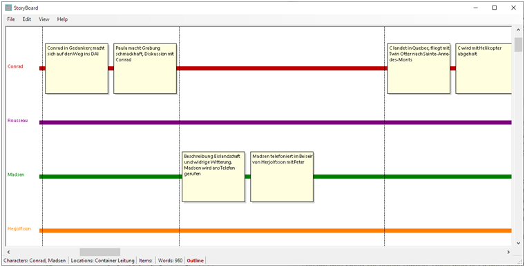The width and height of the screenshot is (525, 267).
Task: Click the horizontal scrollbar right arrow
Action: coord(508,252)
